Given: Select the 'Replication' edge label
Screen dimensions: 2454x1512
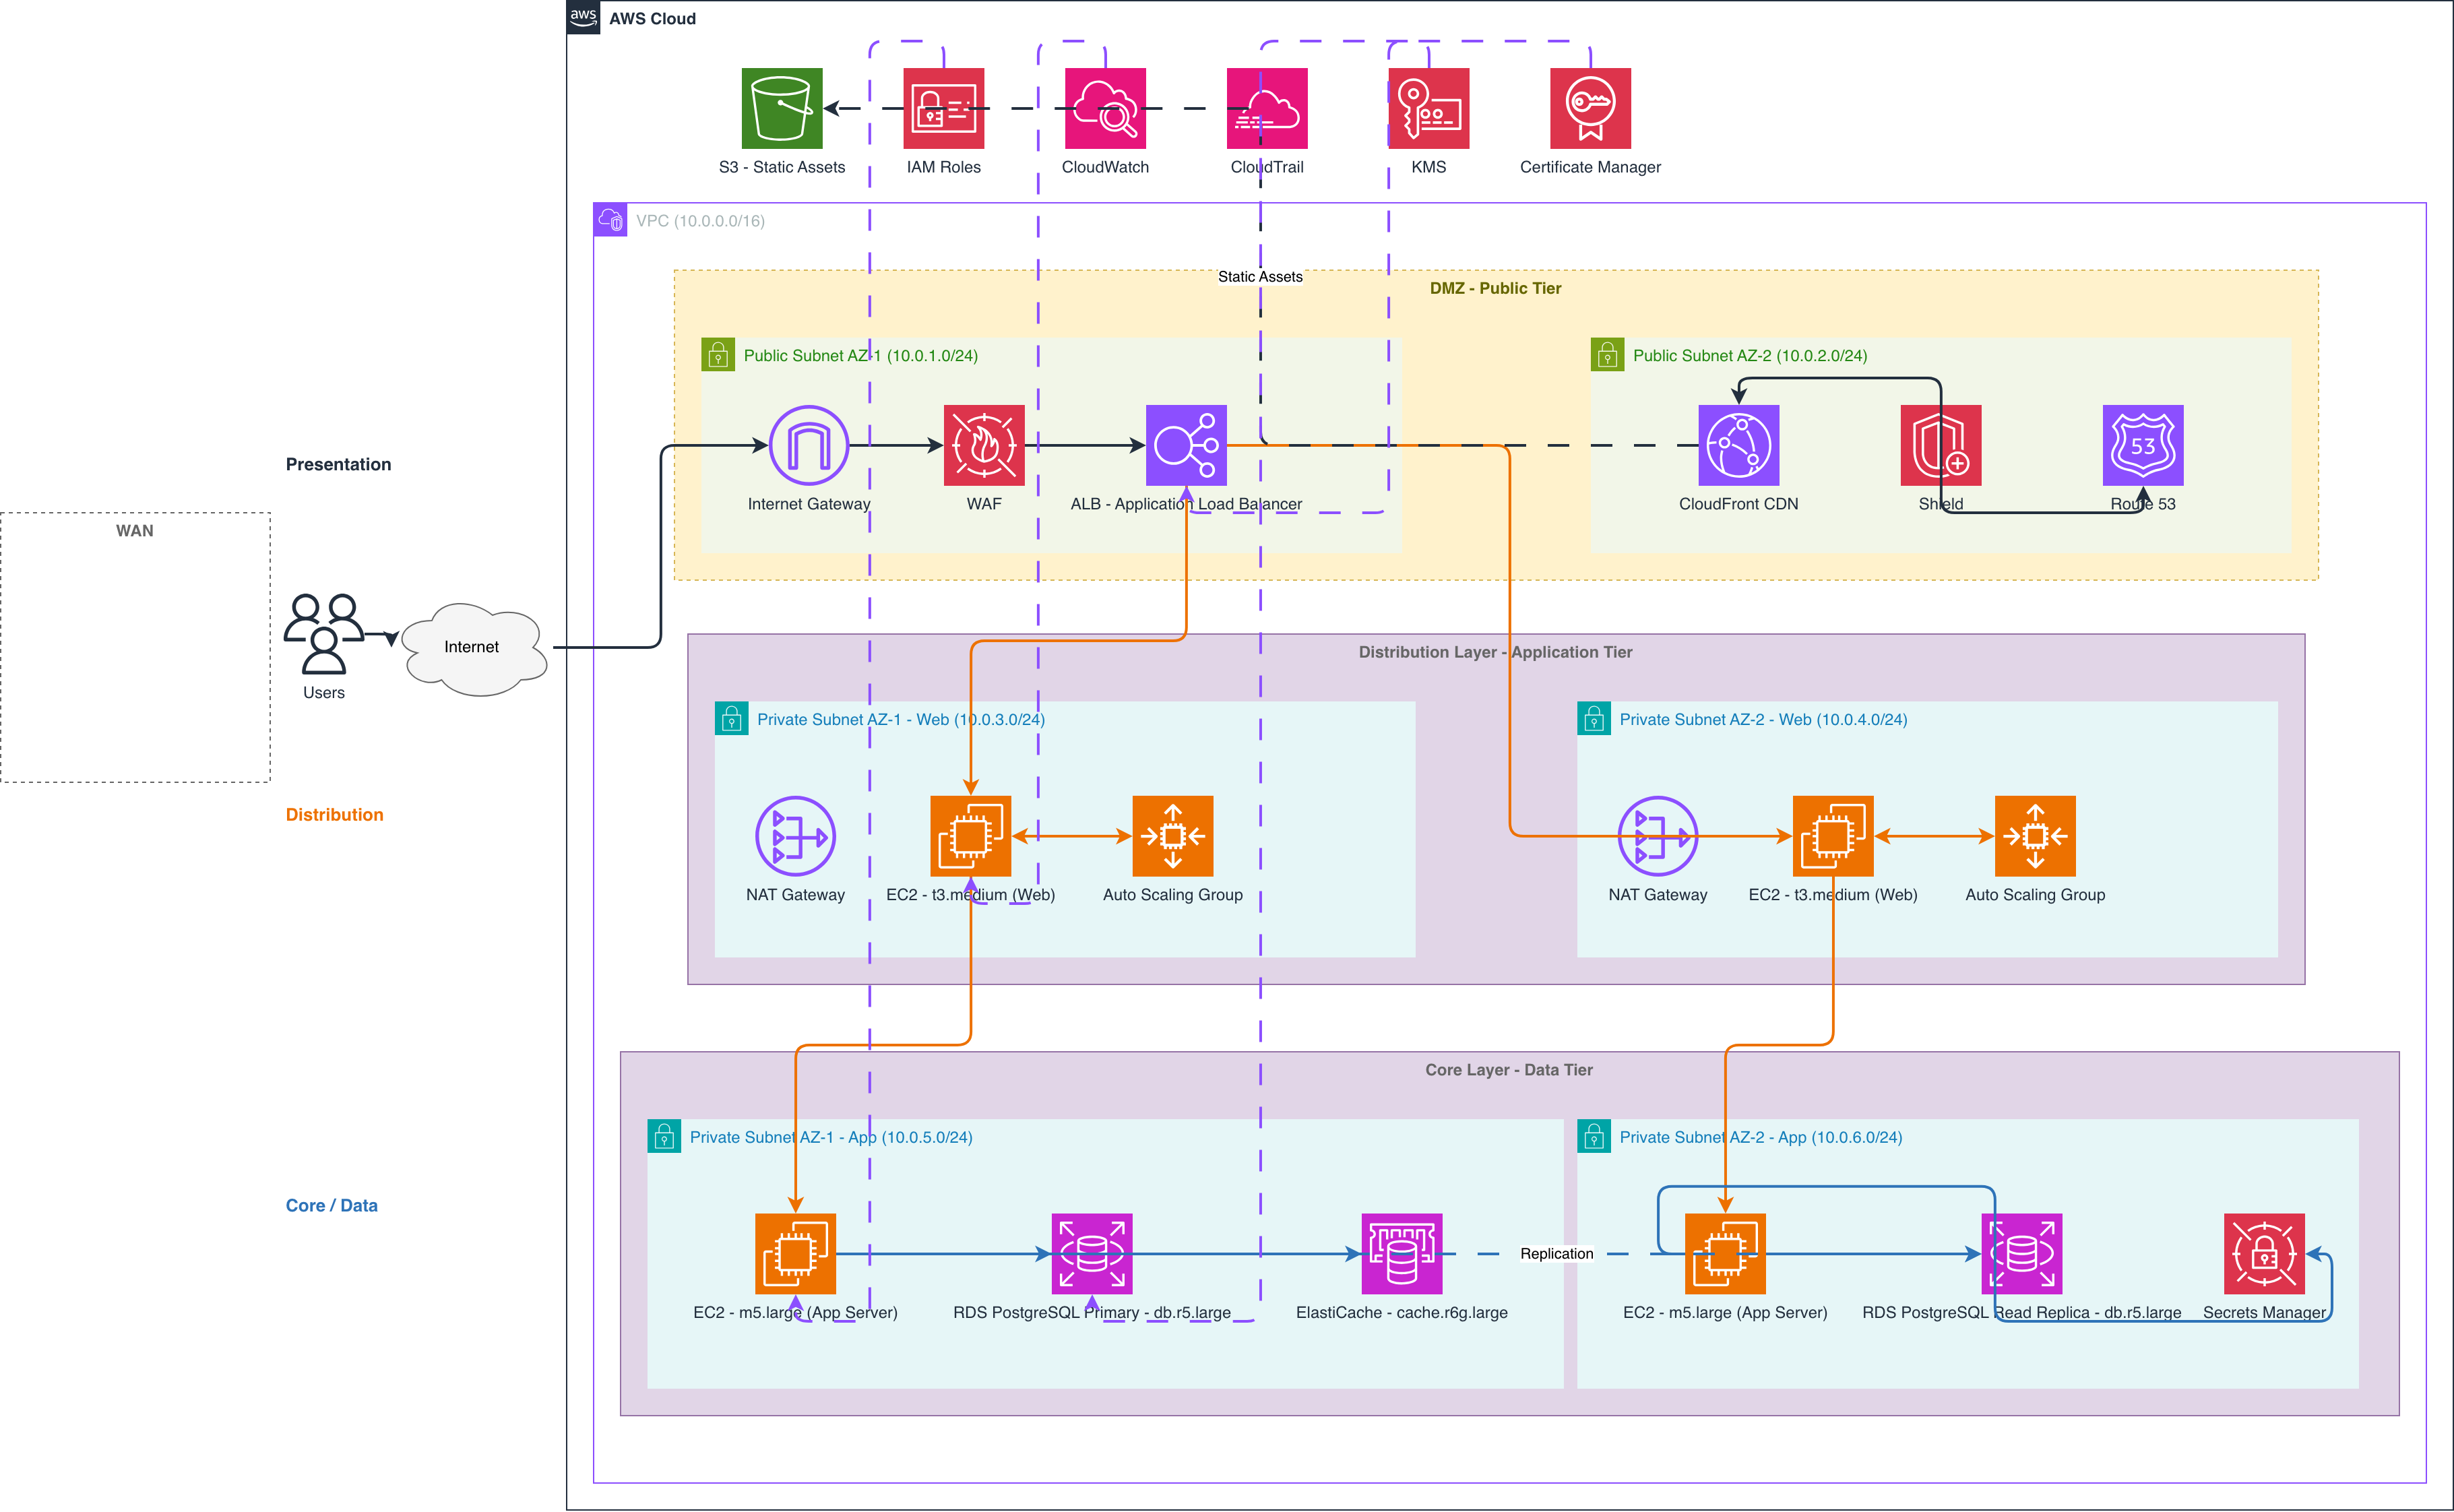Looking at the screenshot, I should coord(1557,1254).
